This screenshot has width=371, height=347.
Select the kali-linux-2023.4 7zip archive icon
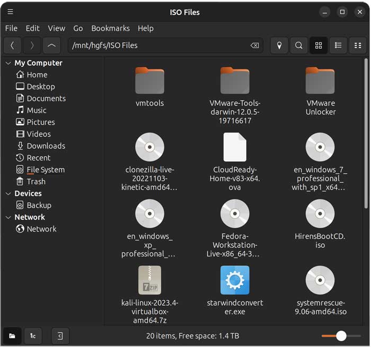pyautogui.click(x=149, y=280)
